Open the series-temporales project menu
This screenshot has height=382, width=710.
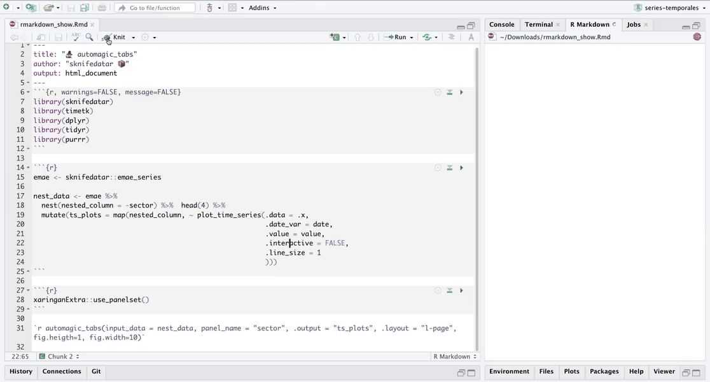(x=671, y=8)
